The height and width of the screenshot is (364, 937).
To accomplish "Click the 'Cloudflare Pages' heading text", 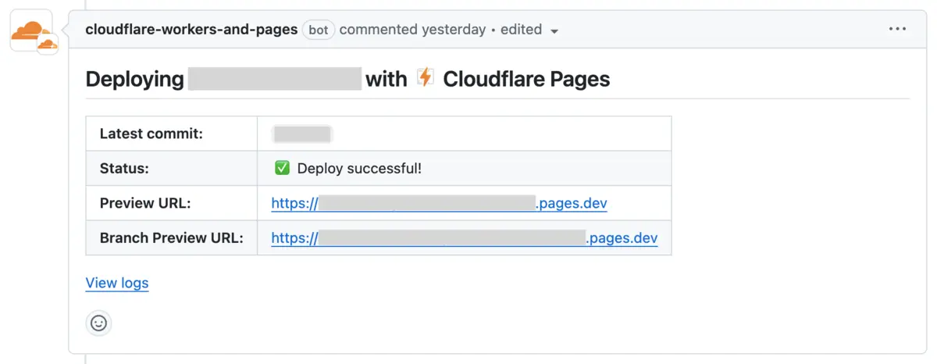I will (x=526, y=79).
